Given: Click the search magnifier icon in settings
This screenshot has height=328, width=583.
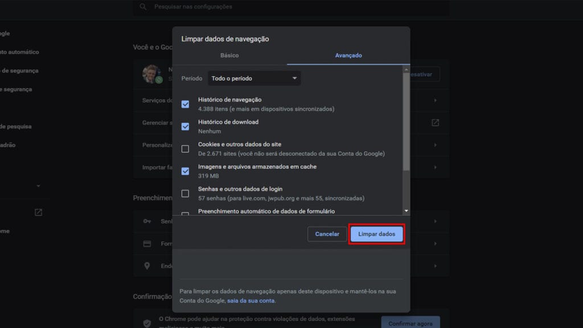Looking at the screenshot, I should click(x=143, y=7).
